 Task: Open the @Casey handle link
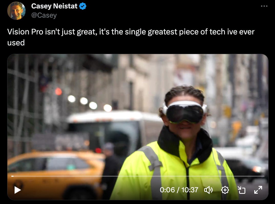[44, 15]
